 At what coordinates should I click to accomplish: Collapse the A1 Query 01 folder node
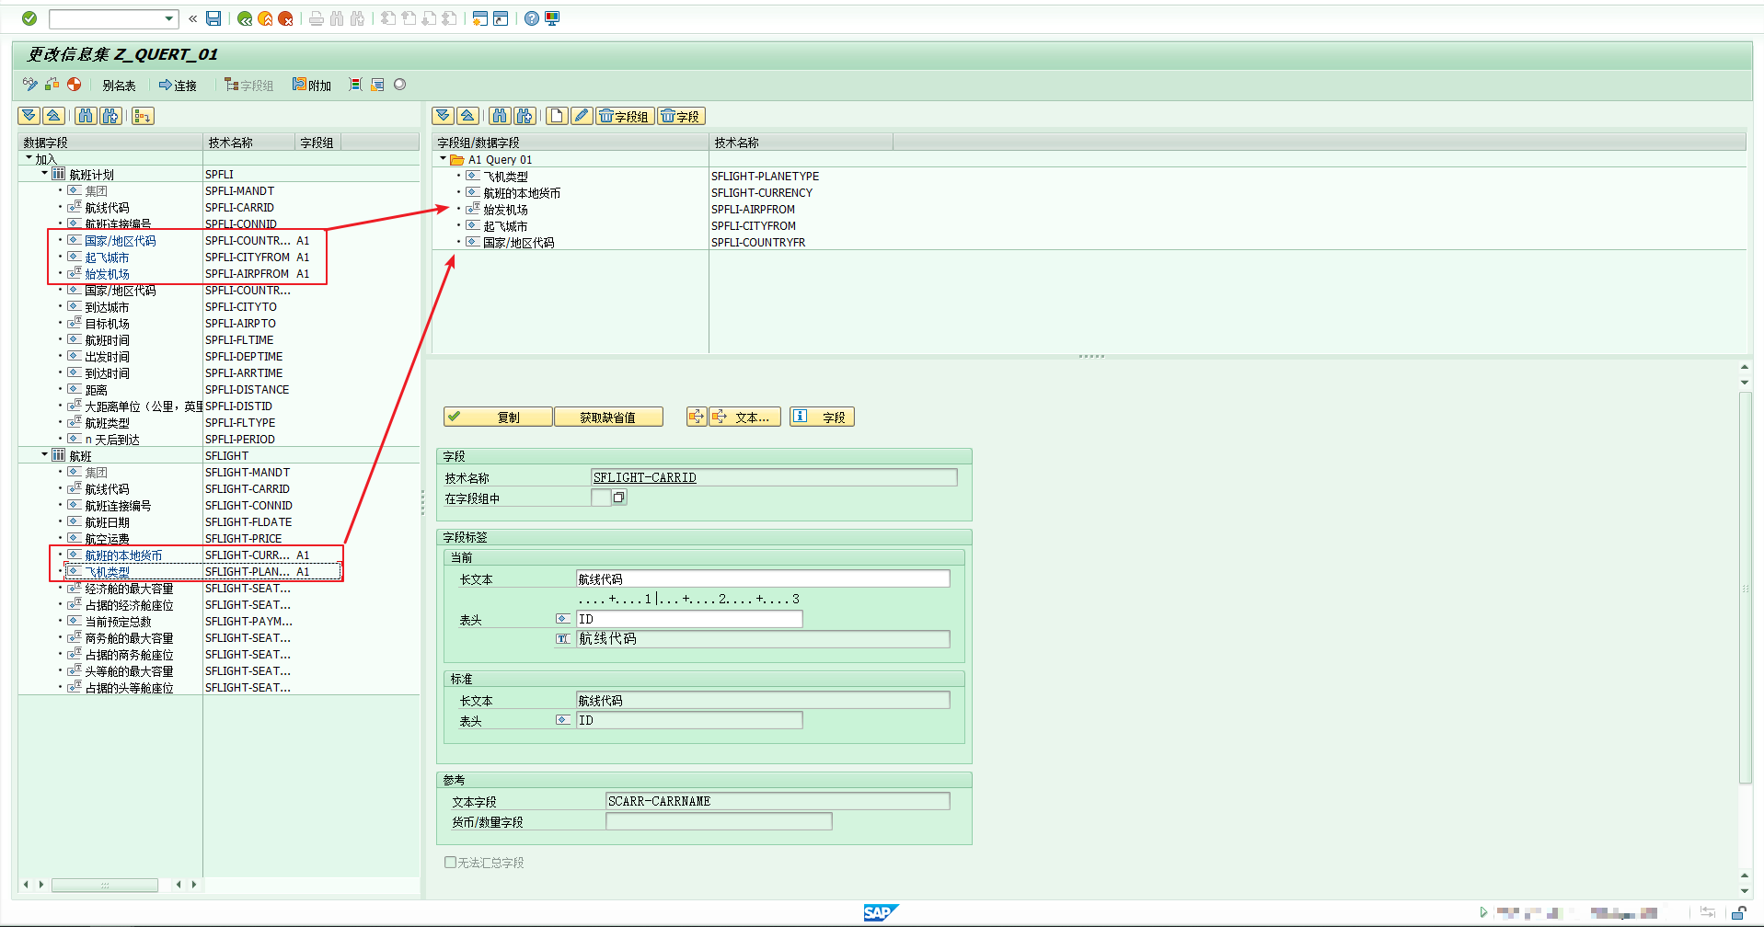click(x=444, y=159)
